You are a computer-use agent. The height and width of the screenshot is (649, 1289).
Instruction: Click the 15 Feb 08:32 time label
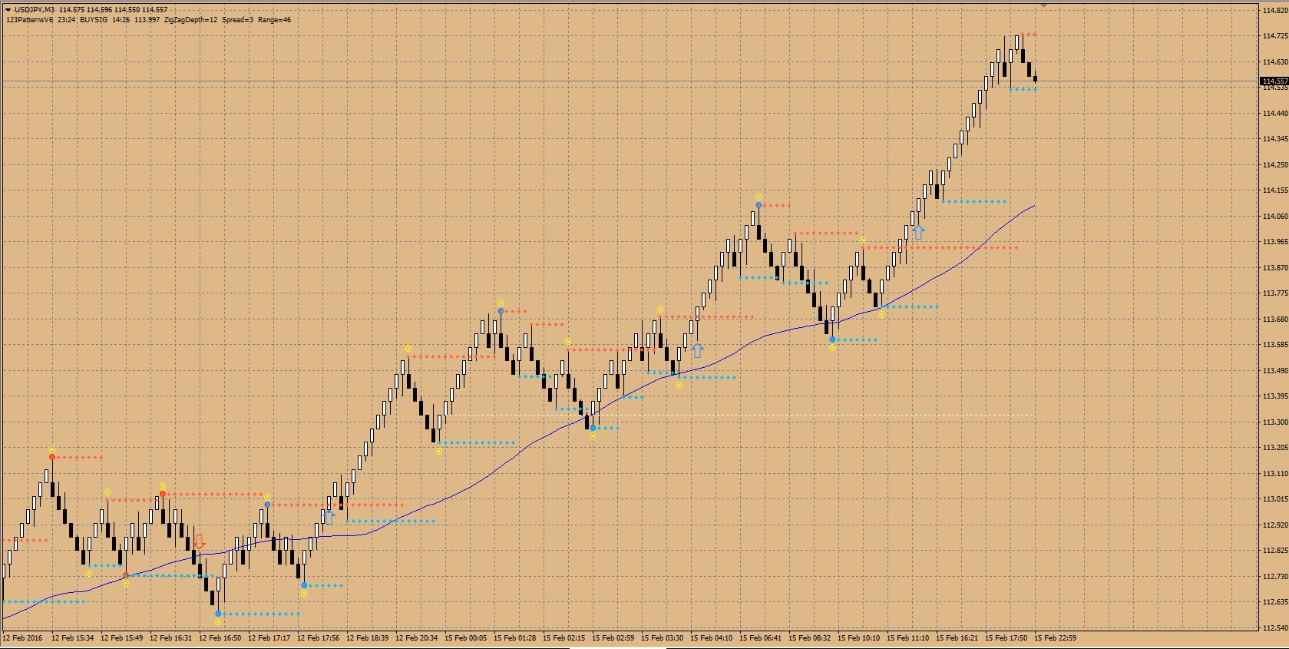click(810, 637)
